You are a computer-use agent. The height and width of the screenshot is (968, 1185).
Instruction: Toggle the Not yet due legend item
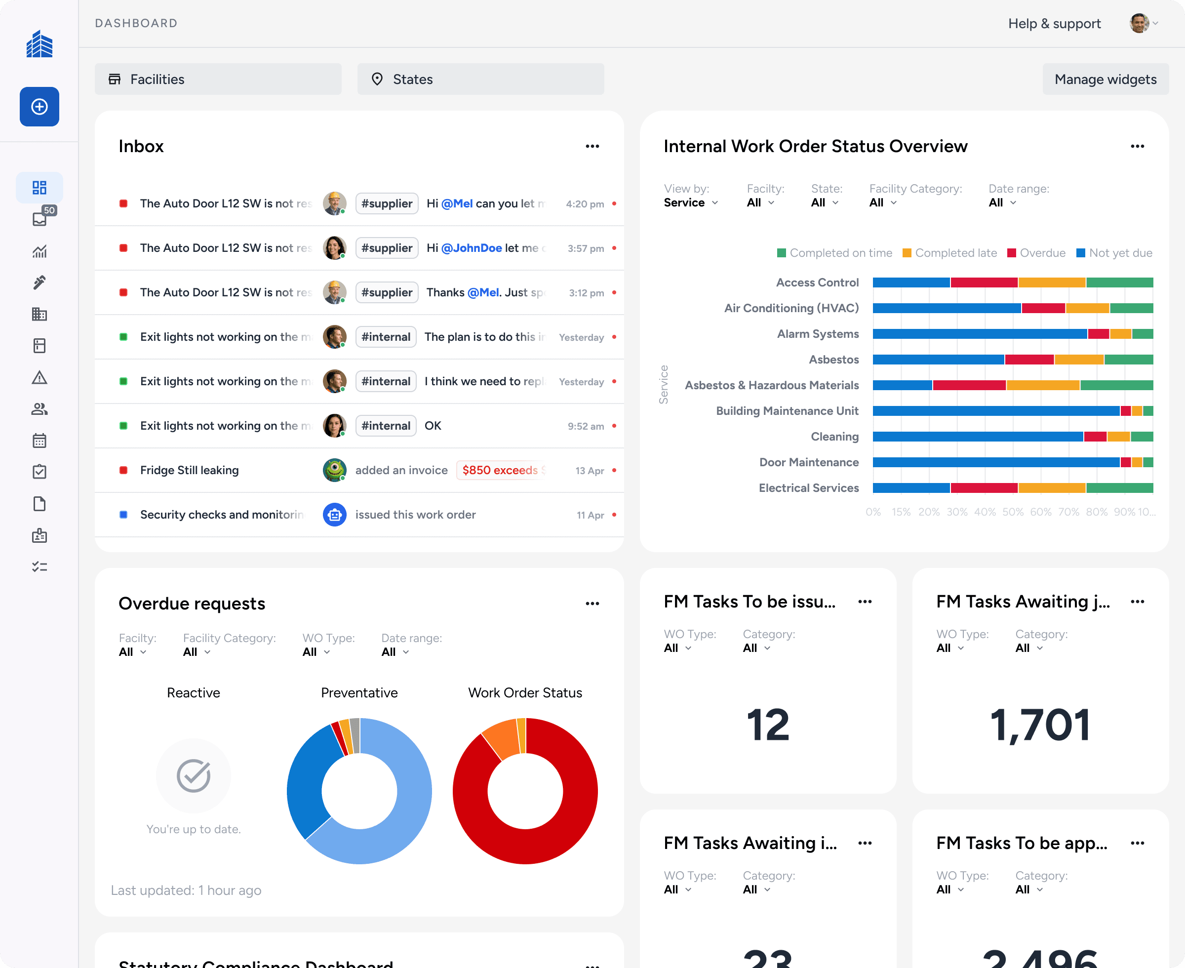pyautogui.click(x=1114, y=253)
